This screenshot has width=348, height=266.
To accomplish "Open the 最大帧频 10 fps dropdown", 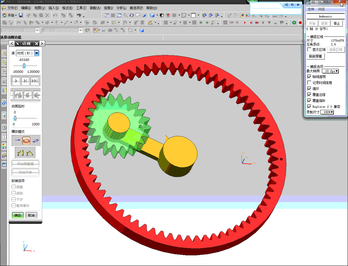I will [330, 71].
